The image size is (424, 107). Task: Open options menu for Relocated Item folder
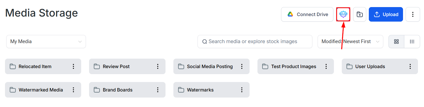pos(73,67)
